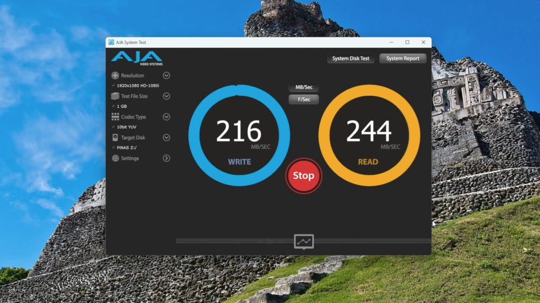This screenshot has height=303, width=540.
Task: Expand the Codec Type dropdown
Action: [x=166, y=116]
